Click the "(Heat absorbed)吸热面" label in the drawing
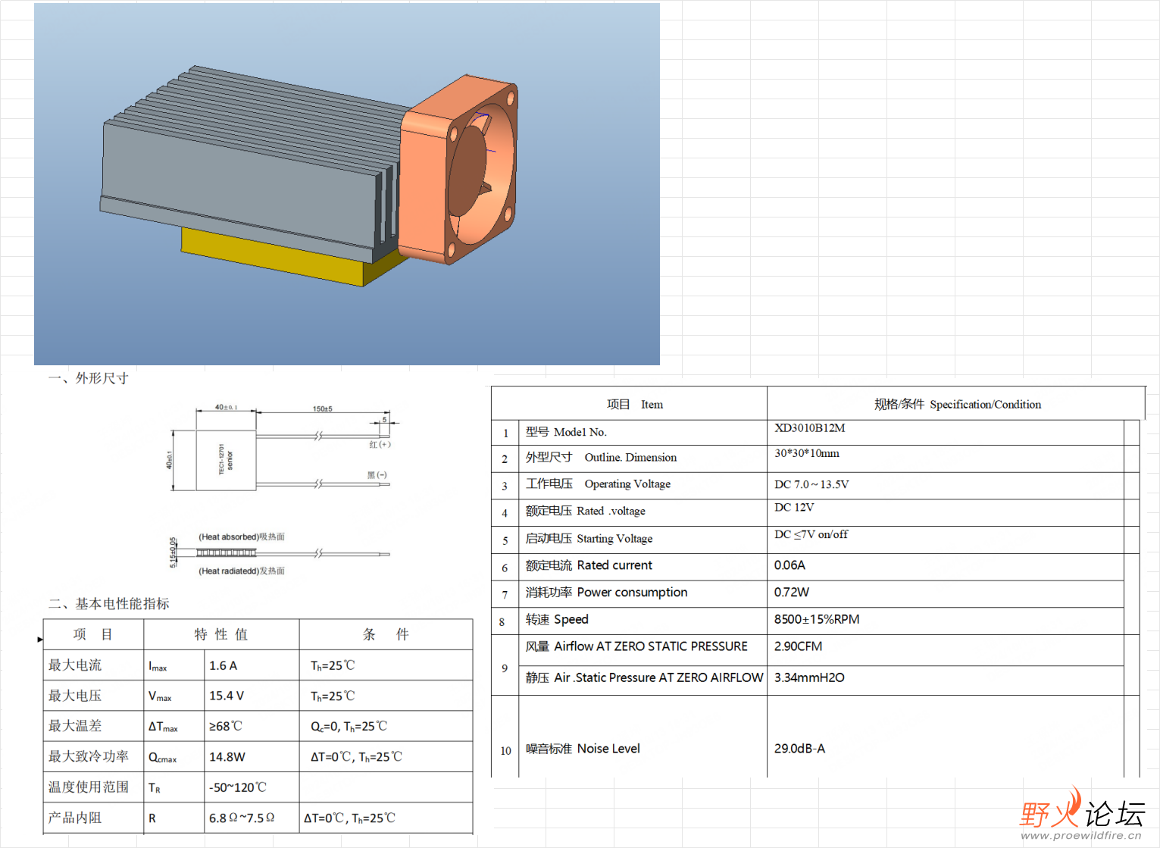 pos(242,537)
